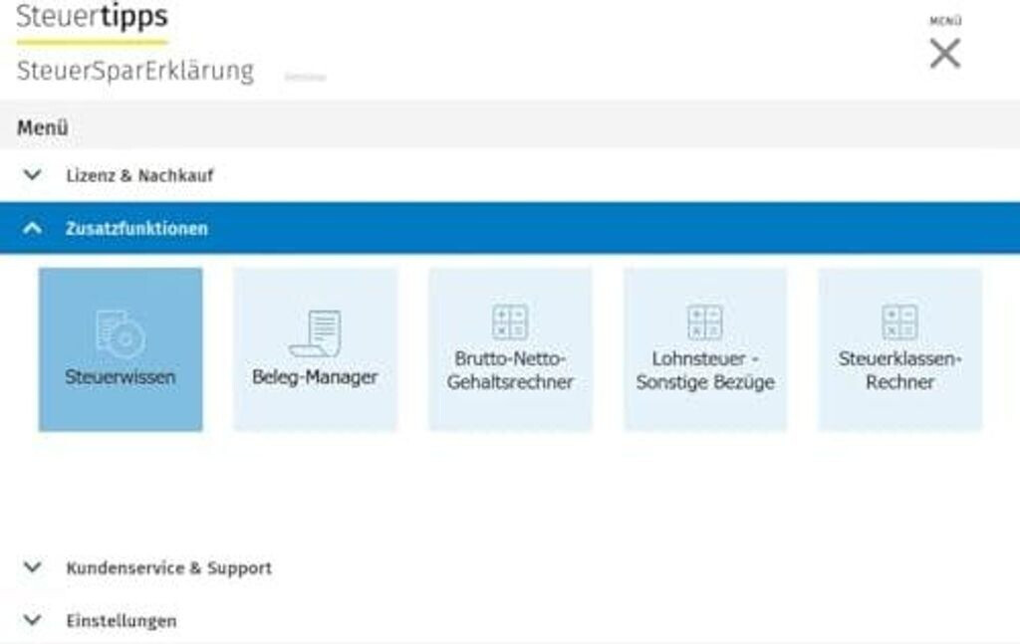Collapse Zusatzfunktionen using the up chevron
This screenshot has height=644, width=1020.
pyautogui.click(x=33, y=228)
